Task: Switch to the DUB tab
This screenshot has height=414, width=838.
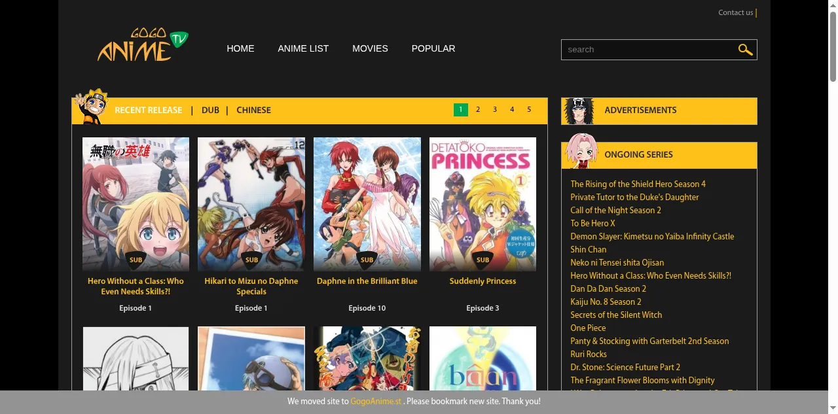Action: pyautogui.click(x=210, y=110)
